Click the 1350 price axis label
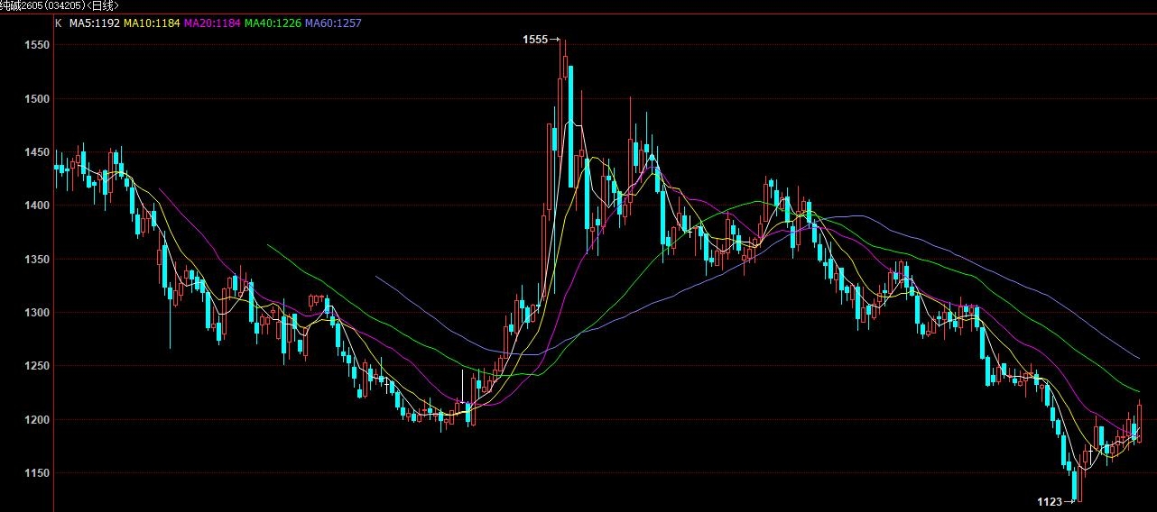 (38, 260)
